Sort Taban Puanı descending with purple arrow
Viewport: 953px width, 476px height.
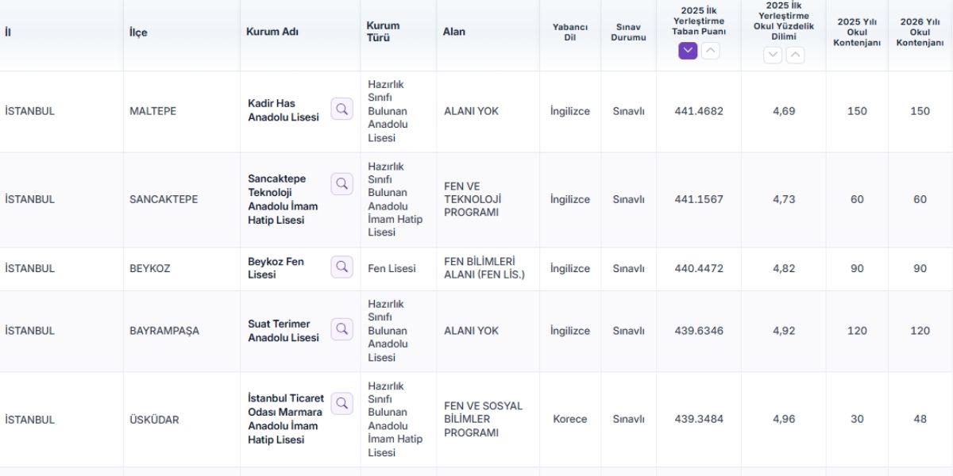[x=688, y=51]
